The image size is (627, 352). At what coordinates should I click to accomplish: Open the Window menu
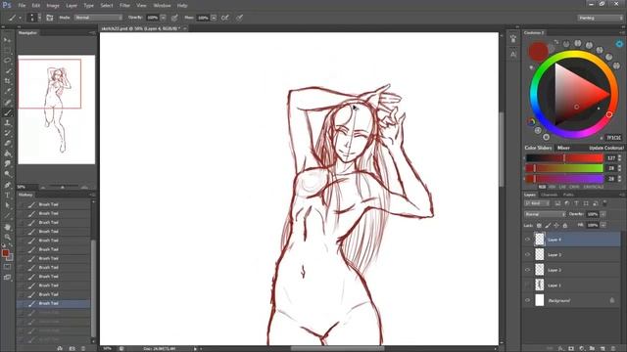(162, 6)
